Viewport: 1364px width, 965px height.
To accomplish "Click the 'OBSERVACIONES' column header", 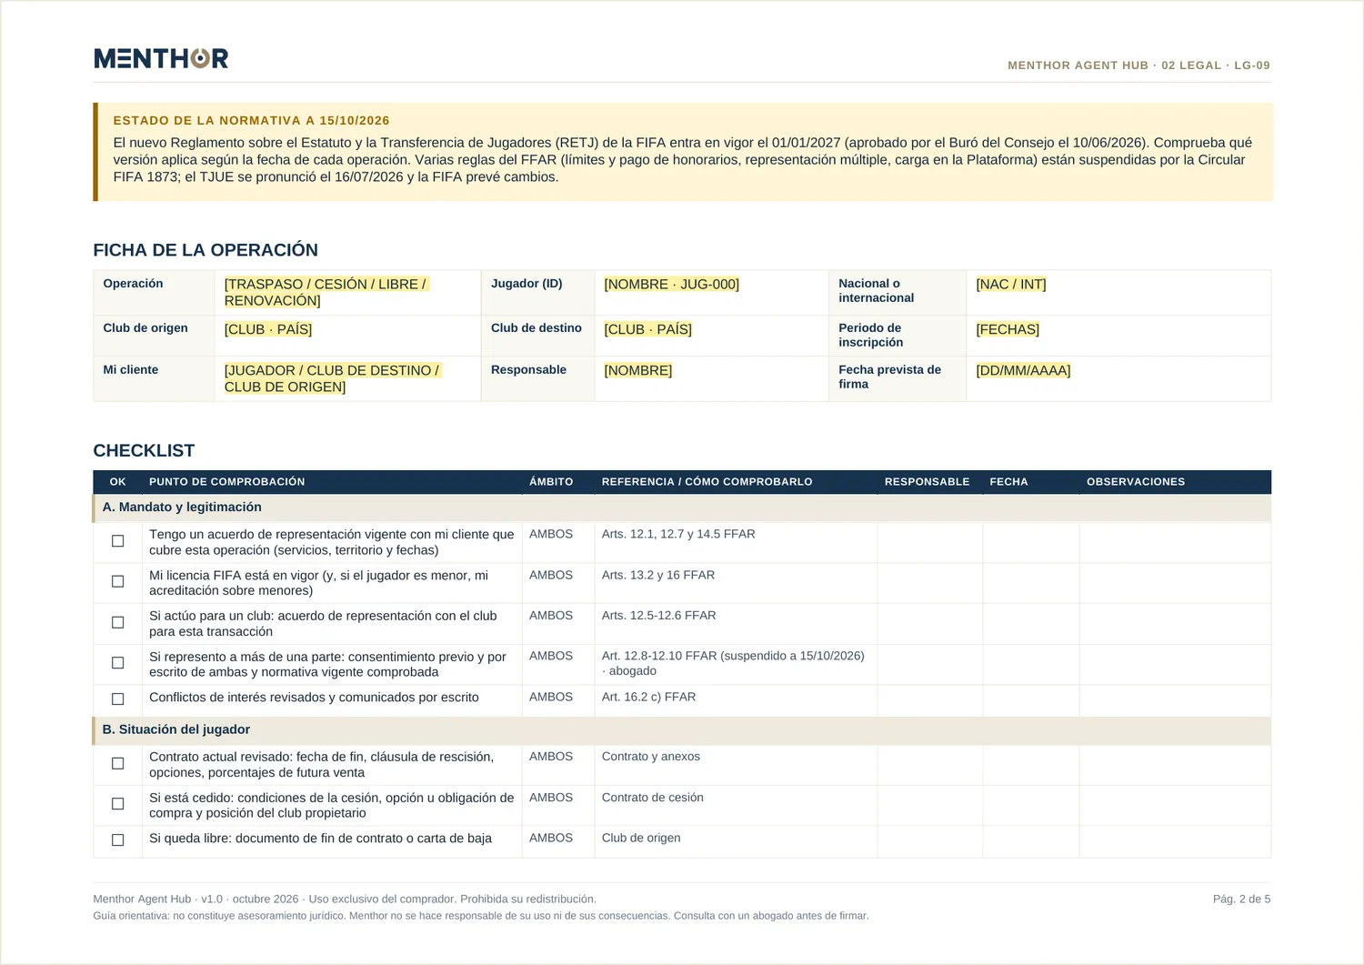I will (x=1136, y=482).
